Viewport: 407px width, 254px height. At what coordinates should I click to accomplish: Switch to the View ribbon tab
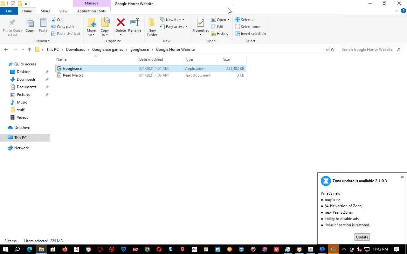pyautogui.click(x=63, y=11)
